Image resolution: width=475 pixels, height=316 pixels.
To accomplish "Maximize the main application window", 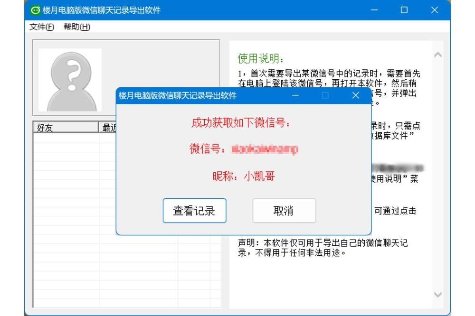I will pyautogui.click(x=404, y=10).
